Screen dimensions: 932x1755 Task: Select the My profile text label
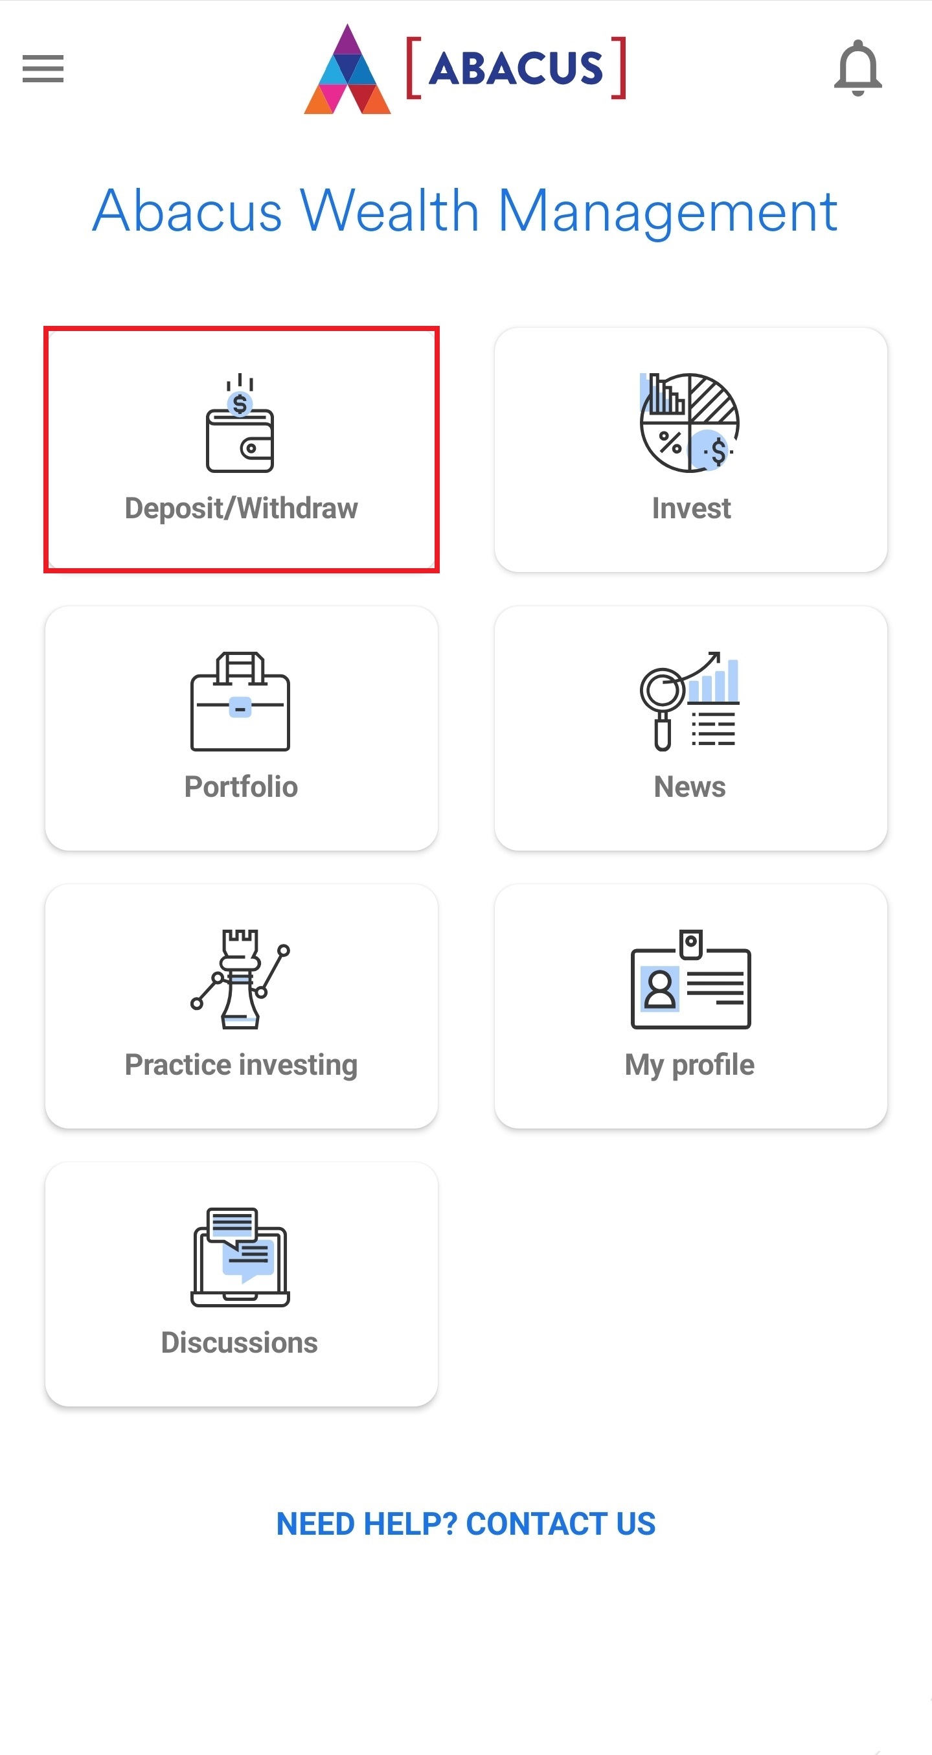690,1066
